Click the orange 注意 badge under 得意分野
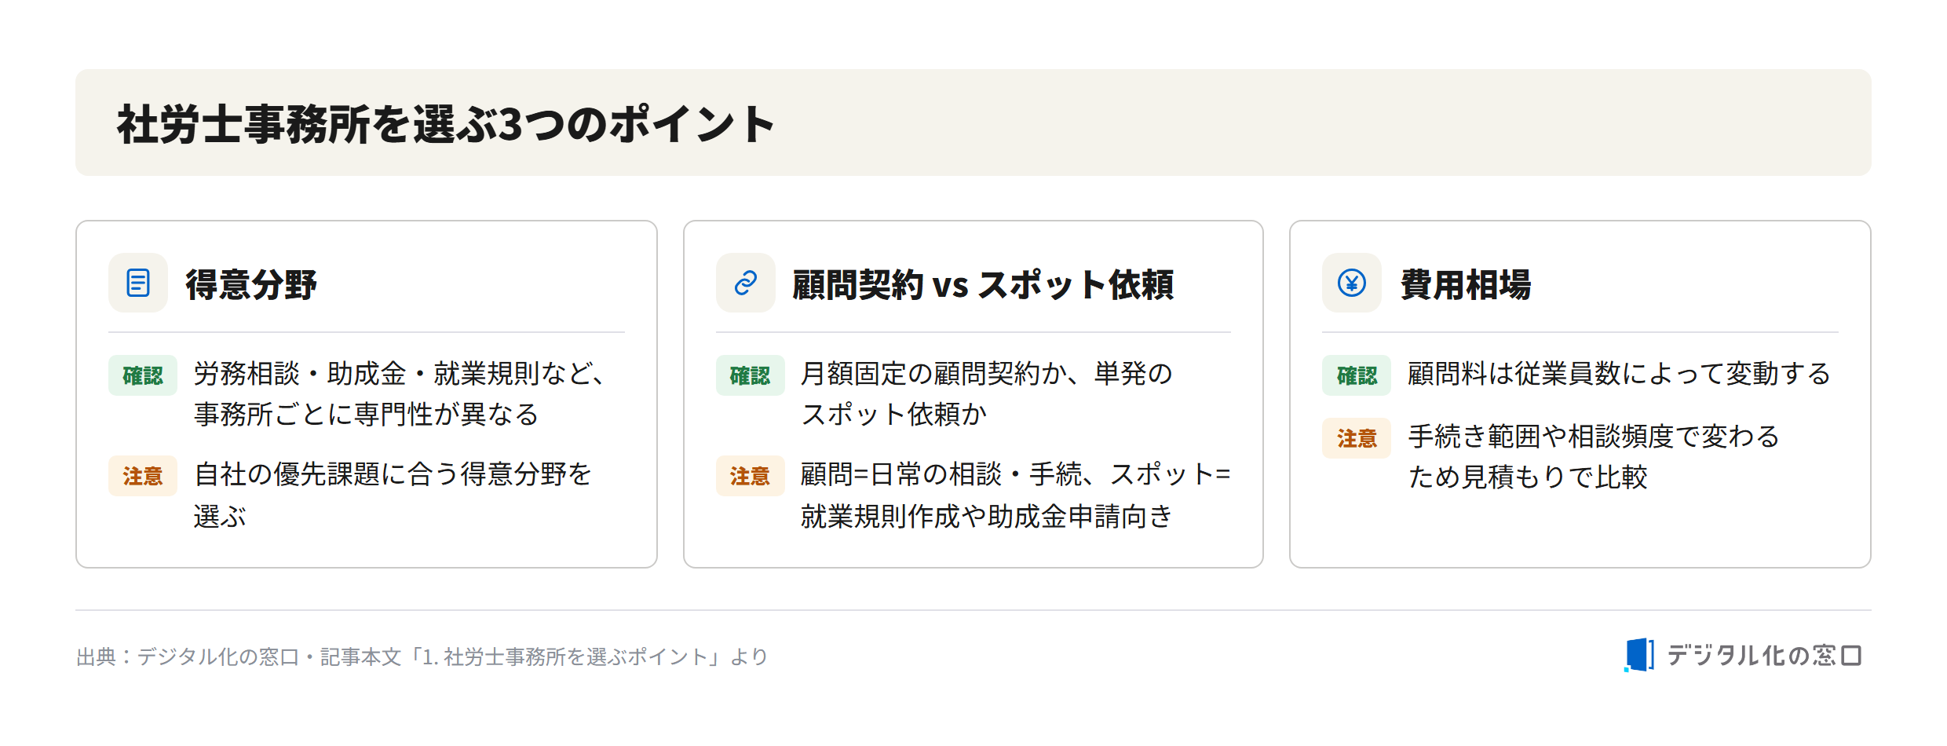 point(143,476)
